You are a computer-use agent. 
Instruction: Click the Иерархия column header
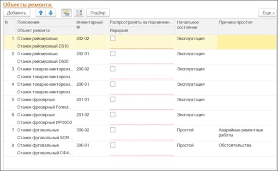point(142,30)
